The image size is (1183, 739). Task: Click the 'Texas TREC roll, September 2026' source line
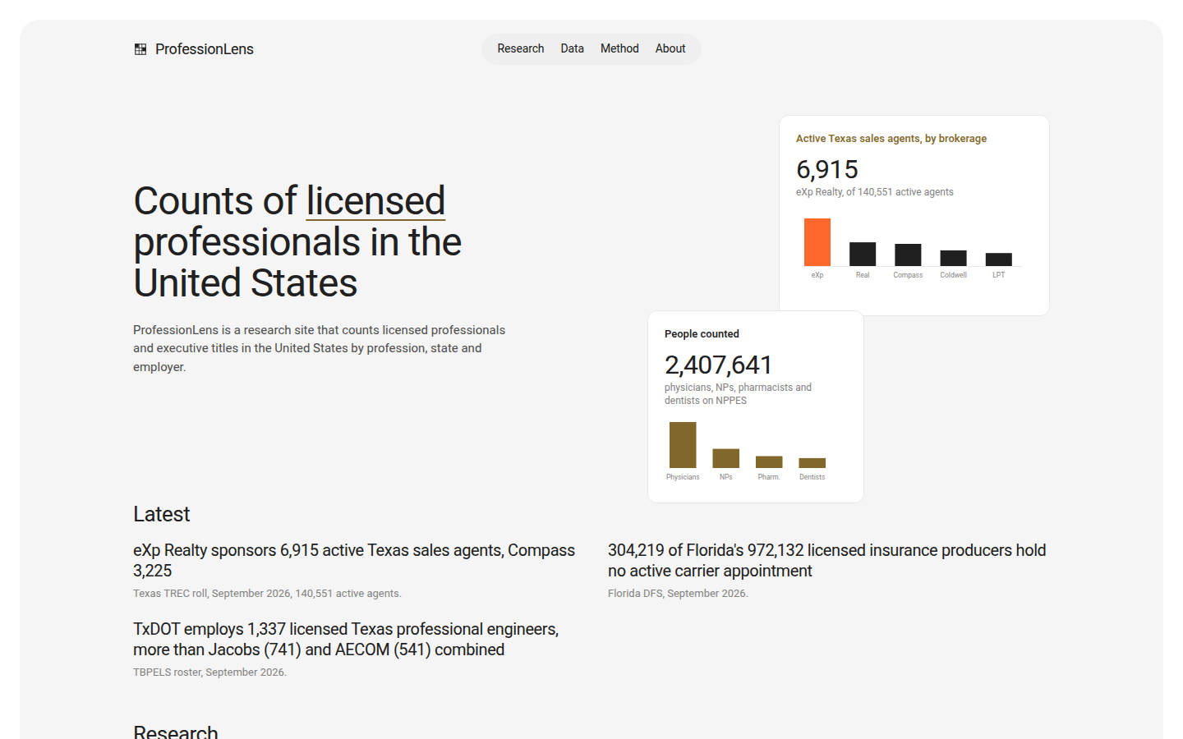267,594
